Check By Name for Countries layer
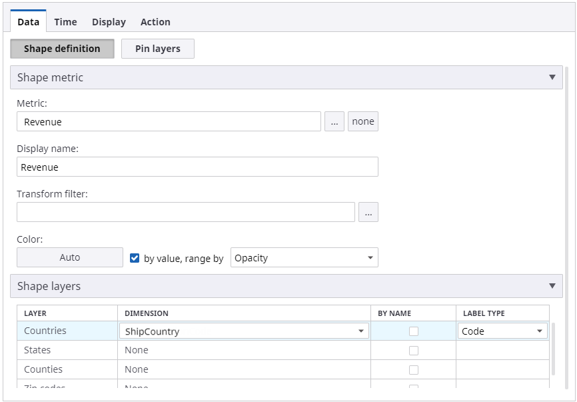Viewport: 577px width, 402px height. [414, 331]
